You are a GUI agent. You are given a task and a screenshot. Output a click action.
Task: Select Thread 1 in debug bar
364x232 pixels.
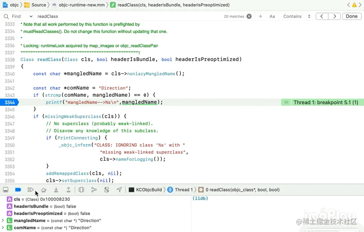coord(180,190)
